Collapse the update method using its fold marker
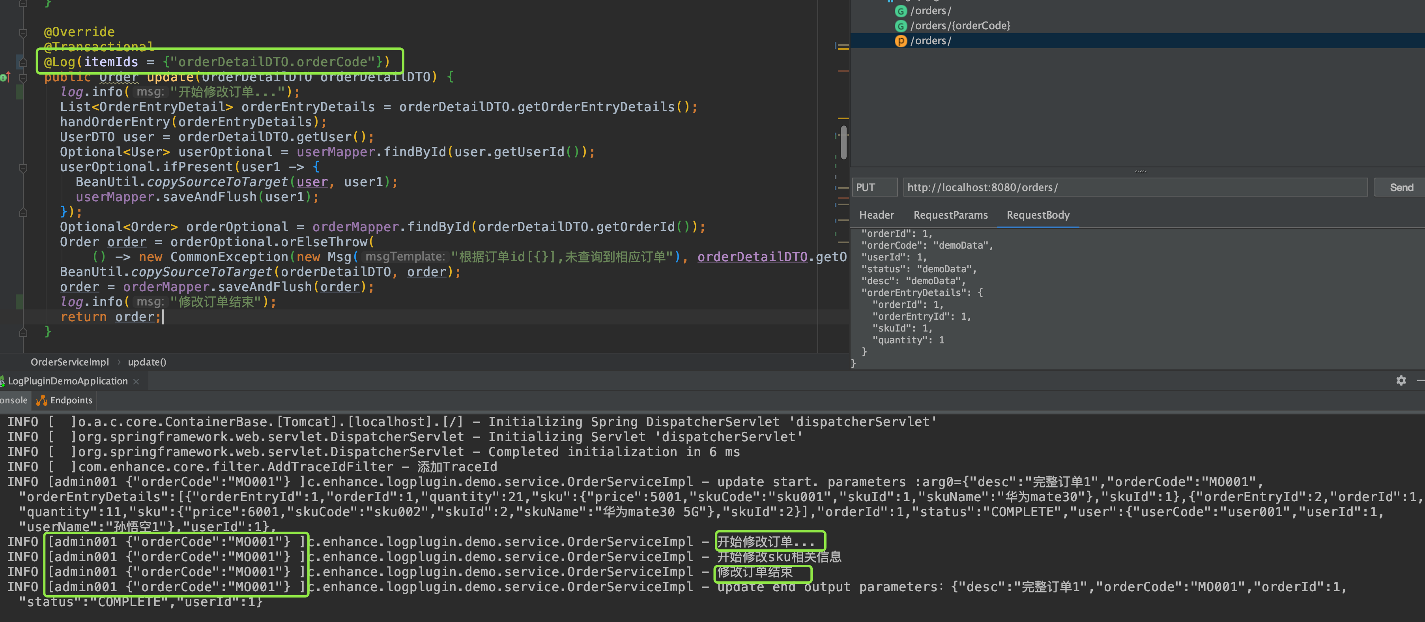1425x622 pixels. 23,77
